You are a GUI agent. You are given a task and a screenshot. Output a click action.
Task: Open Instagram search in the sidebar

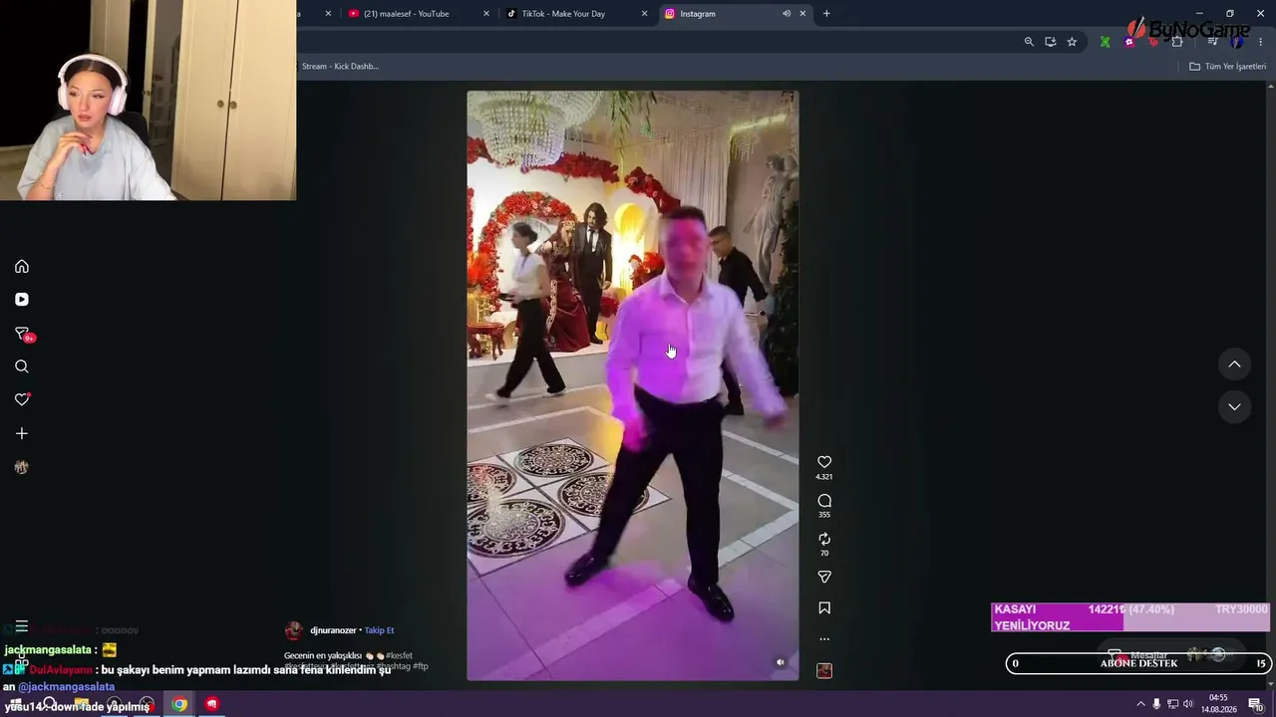[x=22, y=366]
